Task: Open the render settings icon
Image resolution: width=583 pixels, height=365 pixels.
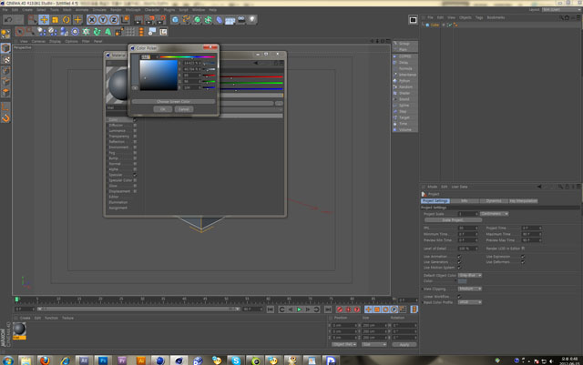Action: coord(161,20)
